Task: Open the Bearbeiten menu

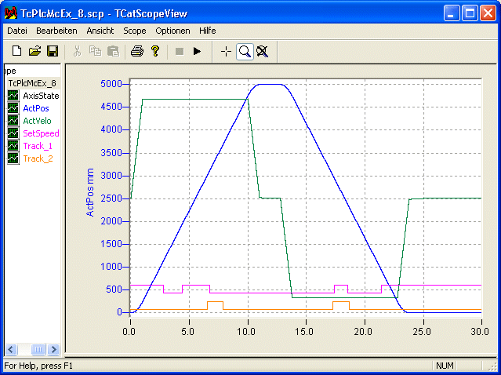Action: [x=56, y=31]
